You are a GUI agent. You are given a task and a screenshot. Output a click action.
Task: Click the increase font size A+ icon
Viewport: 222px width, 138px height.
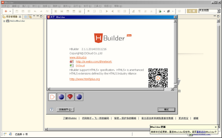(145, 11)
